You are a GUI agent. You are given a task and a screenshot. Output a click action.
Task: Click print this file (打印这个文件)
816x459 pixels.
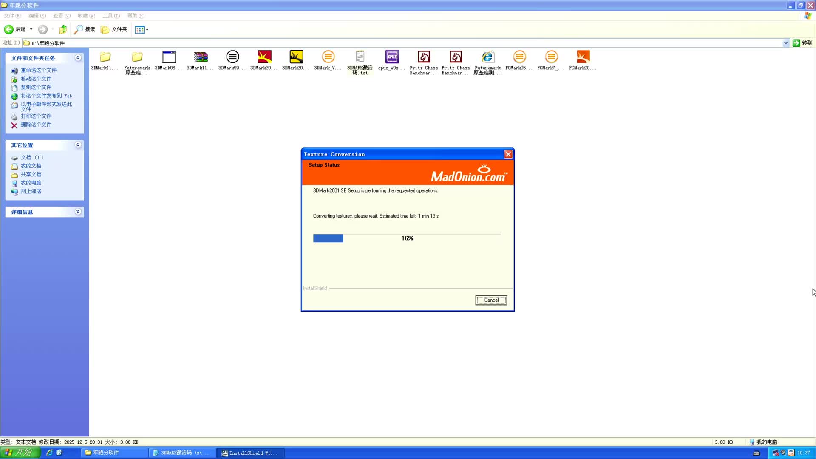coord(36,116)
